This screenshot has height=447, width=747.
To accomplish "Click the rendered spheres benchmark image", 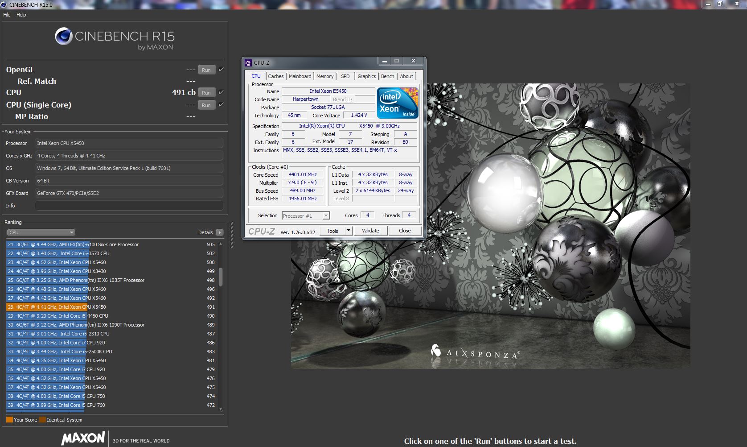I will tap(490, 226).
